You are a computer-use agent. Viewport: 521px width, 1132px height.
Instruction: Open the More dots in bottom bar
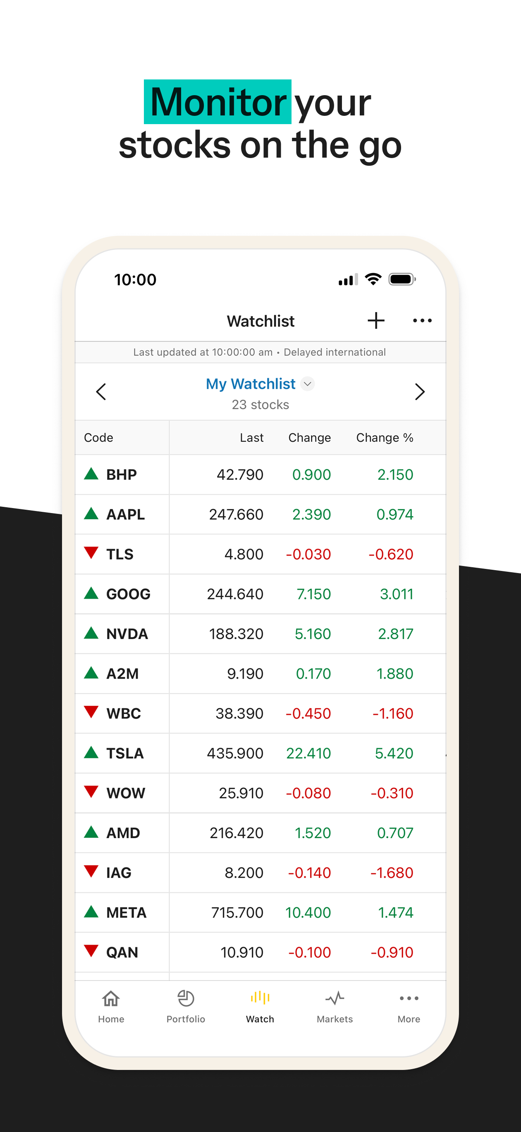tap(409, 998)
